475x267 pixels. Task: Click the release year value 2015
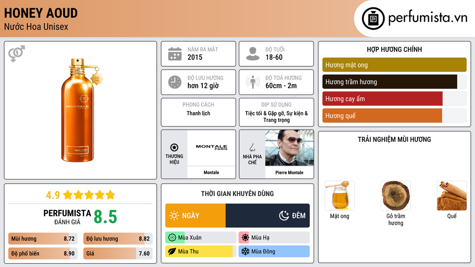[195, 57]
